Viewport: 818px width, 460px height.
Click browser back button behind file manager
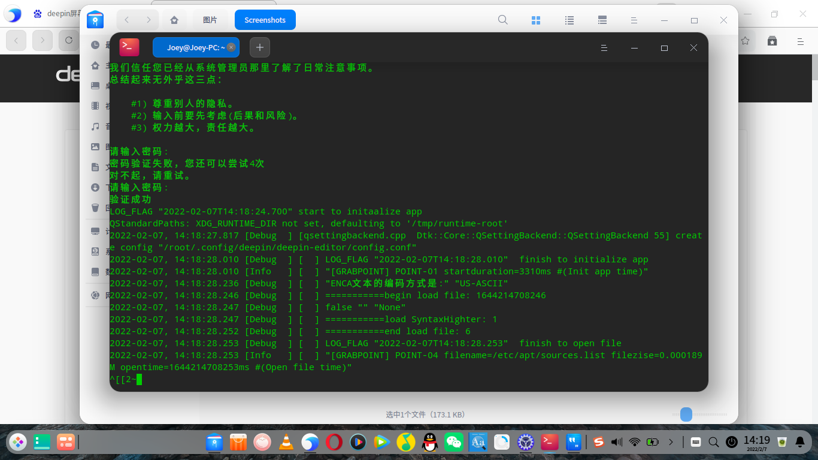tap(16, 40)
